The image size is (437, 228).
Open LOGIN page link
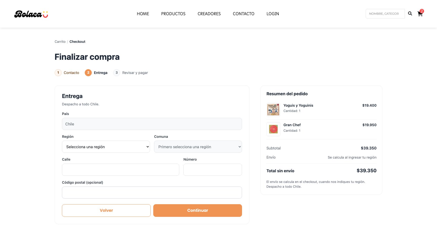(273, 14)
